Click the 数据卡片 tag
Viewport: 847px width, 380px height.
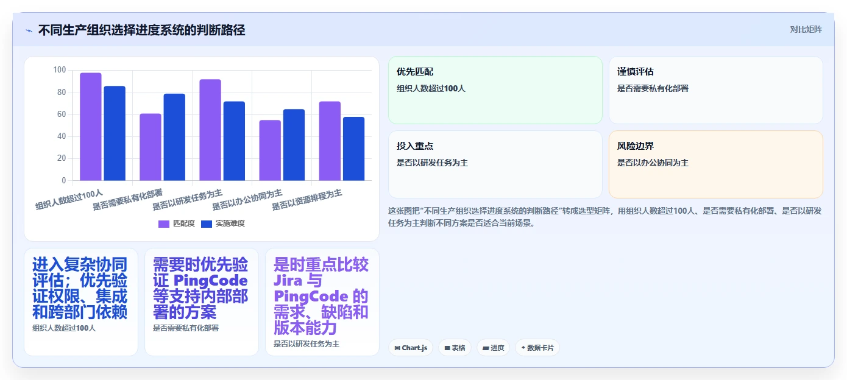[537, 348]
